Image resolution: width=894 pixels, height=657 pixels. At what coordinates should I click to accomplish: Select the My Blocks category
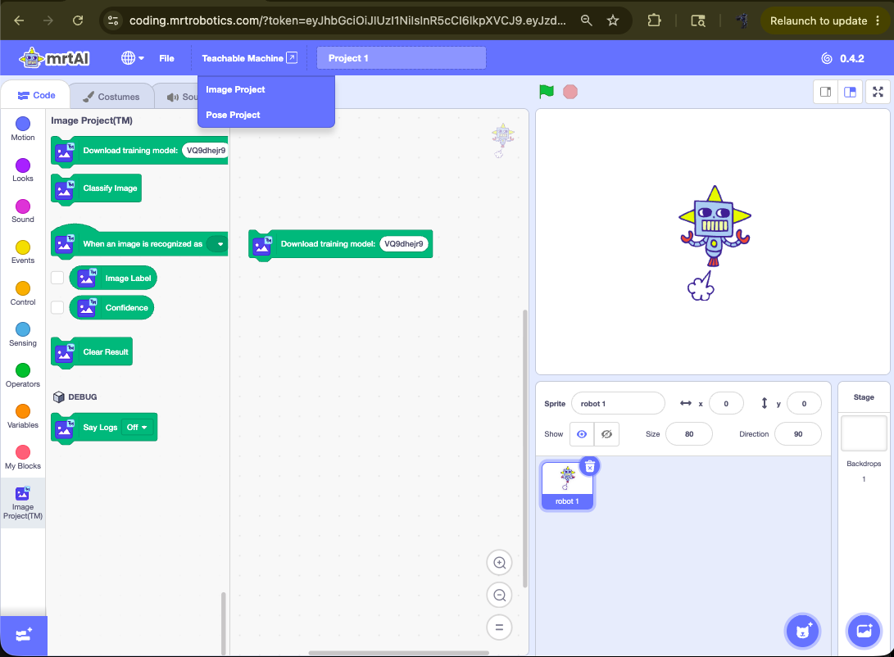(x=23, y=458)
